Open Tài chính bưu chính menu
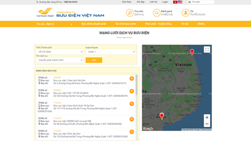251x141 pixels. point(125,24)
